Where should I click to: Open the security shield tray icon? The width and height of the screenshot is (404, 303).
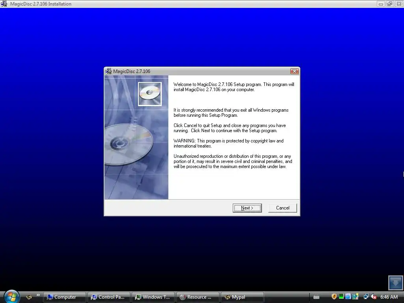point(334,297)
